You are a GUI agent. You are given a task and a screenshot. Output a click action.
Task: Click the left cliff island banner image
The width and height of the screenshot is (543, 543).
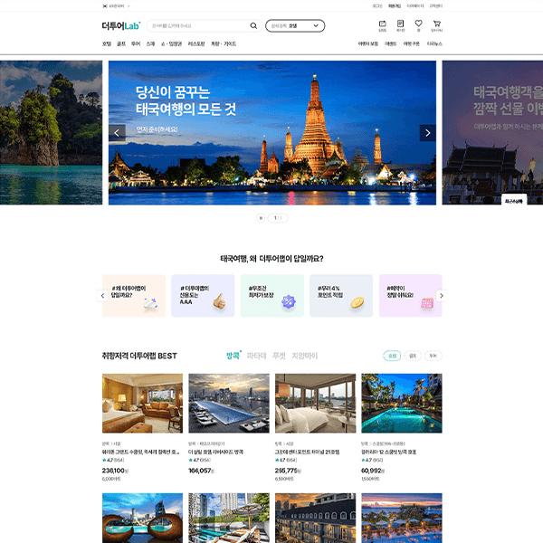click(51, 133)
